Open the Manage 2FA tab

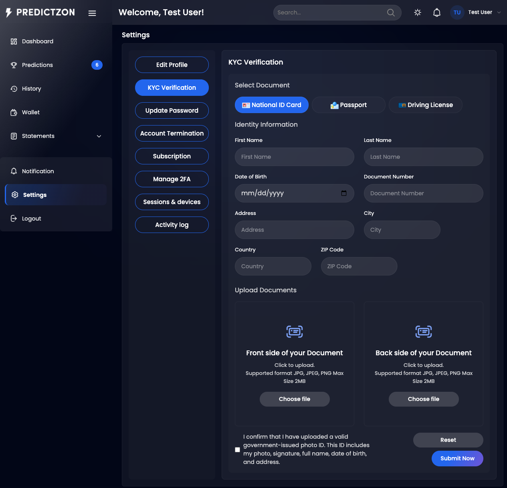click(x=172, y=179)
